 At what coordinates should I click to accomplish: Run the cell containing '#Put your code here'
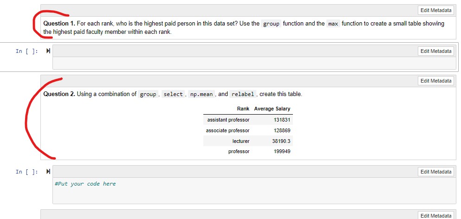tap(48, 172)
